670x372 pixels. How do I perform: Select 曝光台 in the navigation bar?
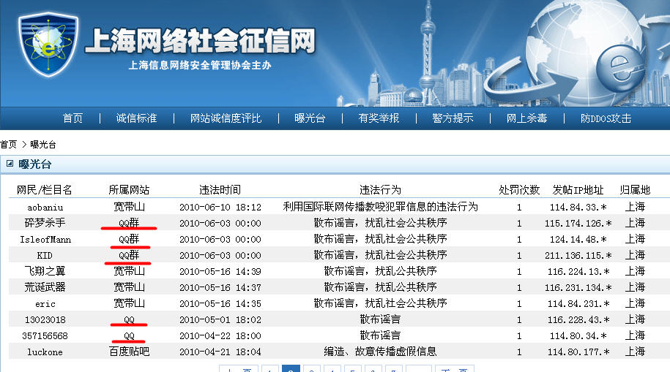point(310,118)
